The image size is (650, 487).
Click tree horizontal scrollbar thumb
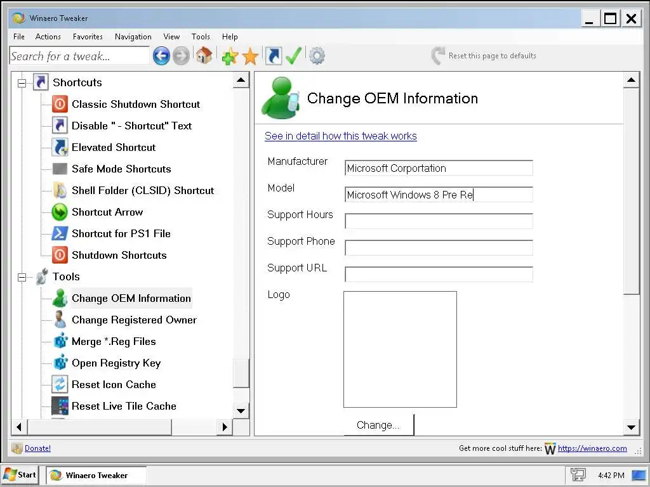click(100, 427)
